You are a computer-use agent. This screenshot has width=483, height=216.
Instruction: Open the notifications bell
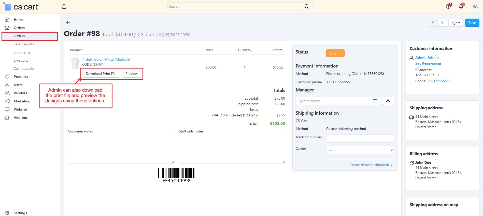461,6
